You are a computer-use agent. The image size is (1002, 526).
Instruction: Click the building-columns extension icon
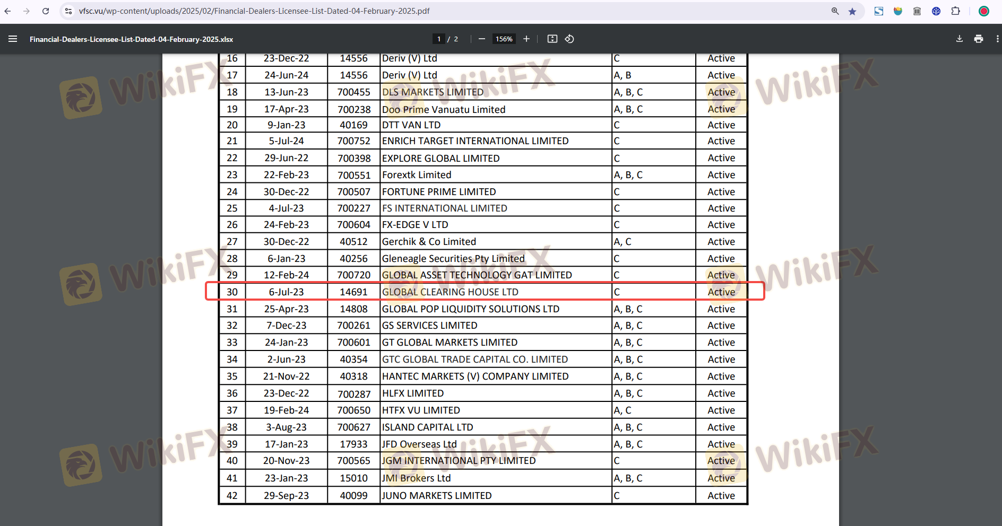pos(917,11)
